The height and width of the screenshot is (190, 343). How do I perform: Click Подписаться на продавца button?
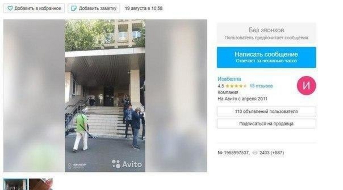pos(266,124)
